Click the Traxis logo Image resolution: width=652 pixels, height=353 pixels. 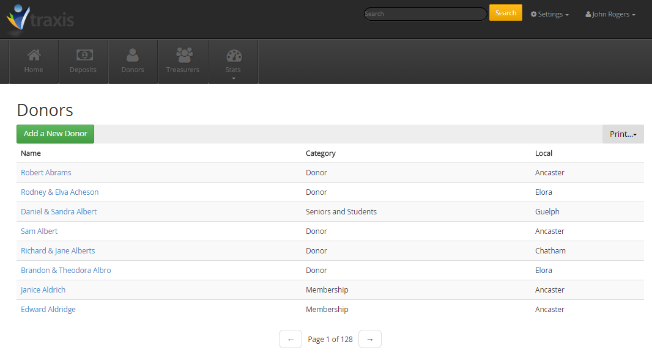point(40,18)
